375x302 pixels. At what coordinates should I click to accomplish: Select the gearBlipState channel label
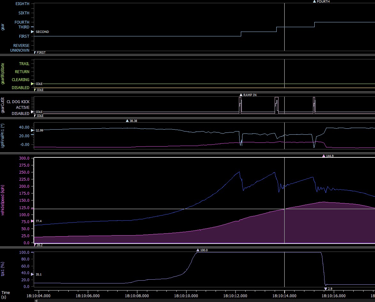3,74
